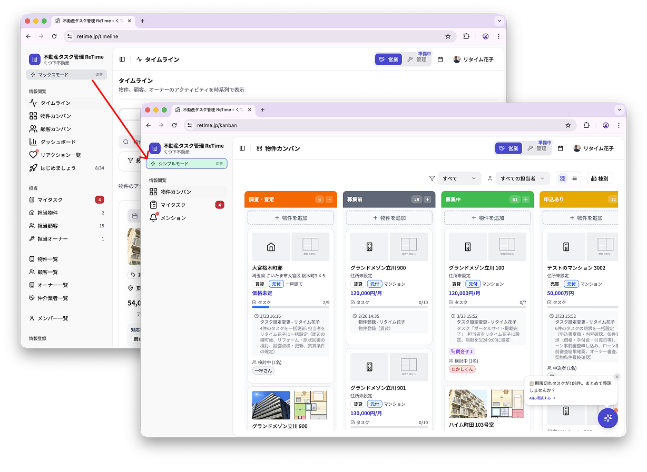Image resolution: width=647 pixels, height=472 pixels.
Task: Click browser extensions puzzle icon in front window
Action: tap(586, 125)
